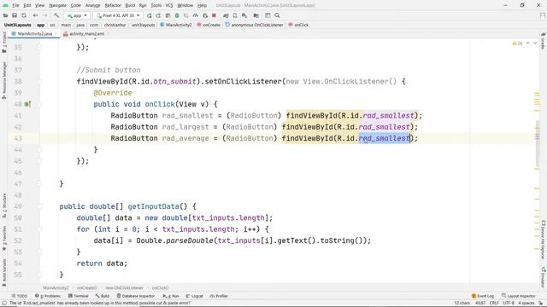This screenshot has width=547, height=307.
Task: Switch to the activity_main2.xml editor tab
Action: [x=86, y=33]
